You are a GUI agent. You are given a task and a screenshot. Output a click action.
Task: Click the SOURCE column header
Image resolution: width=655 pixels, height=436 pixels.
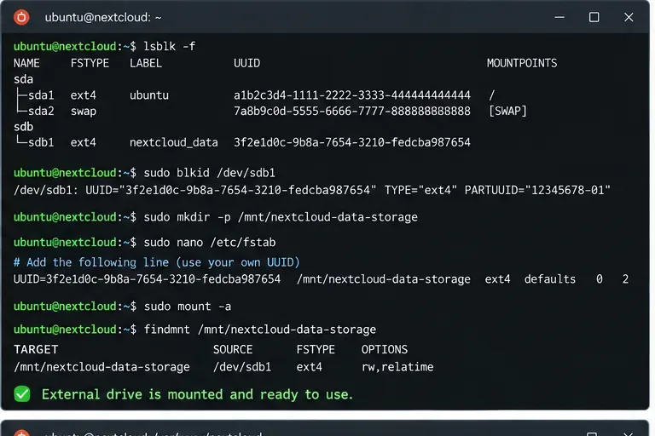pyautogui.click(x=233, y=349)
